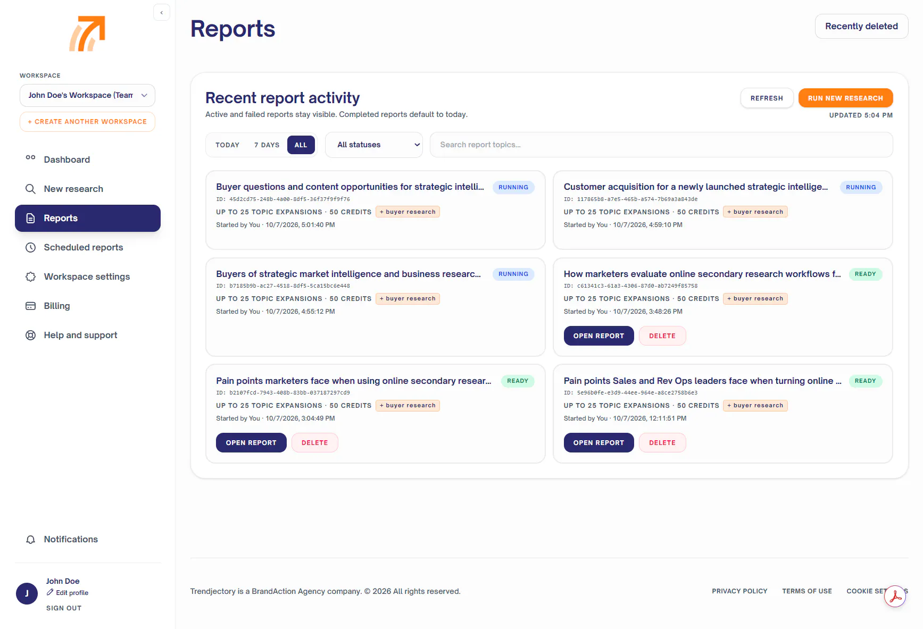Delete the Sales and Rev Ops report
Viewport: 923px width, 629px height.
click(662, 443)
